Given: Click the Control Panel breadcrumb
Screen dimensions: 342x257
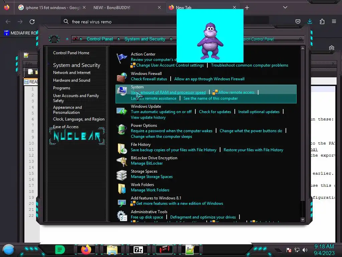Looking at the screenshot, I should tap(100, 39).
